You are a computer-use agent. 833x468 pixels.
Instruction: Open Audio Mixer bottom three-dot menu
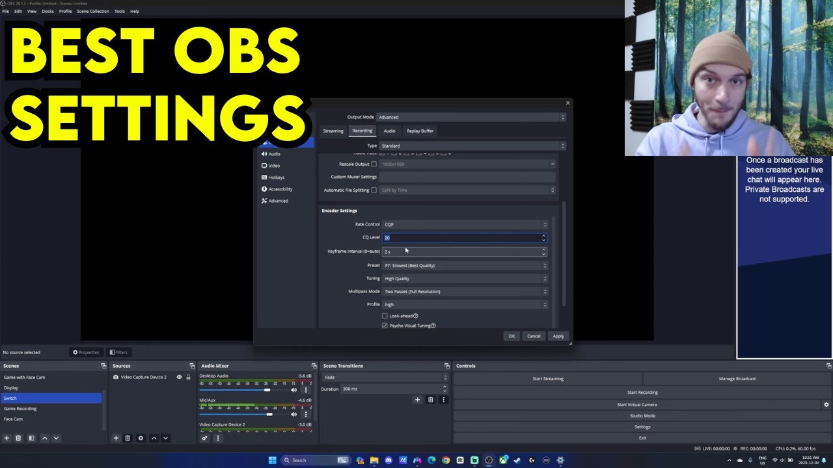(217, 438)
